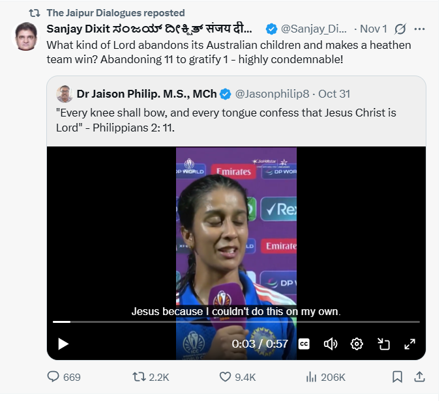Like the tweet with the heart icon
This screenshot has height=401, width=444.
(225, 377)
